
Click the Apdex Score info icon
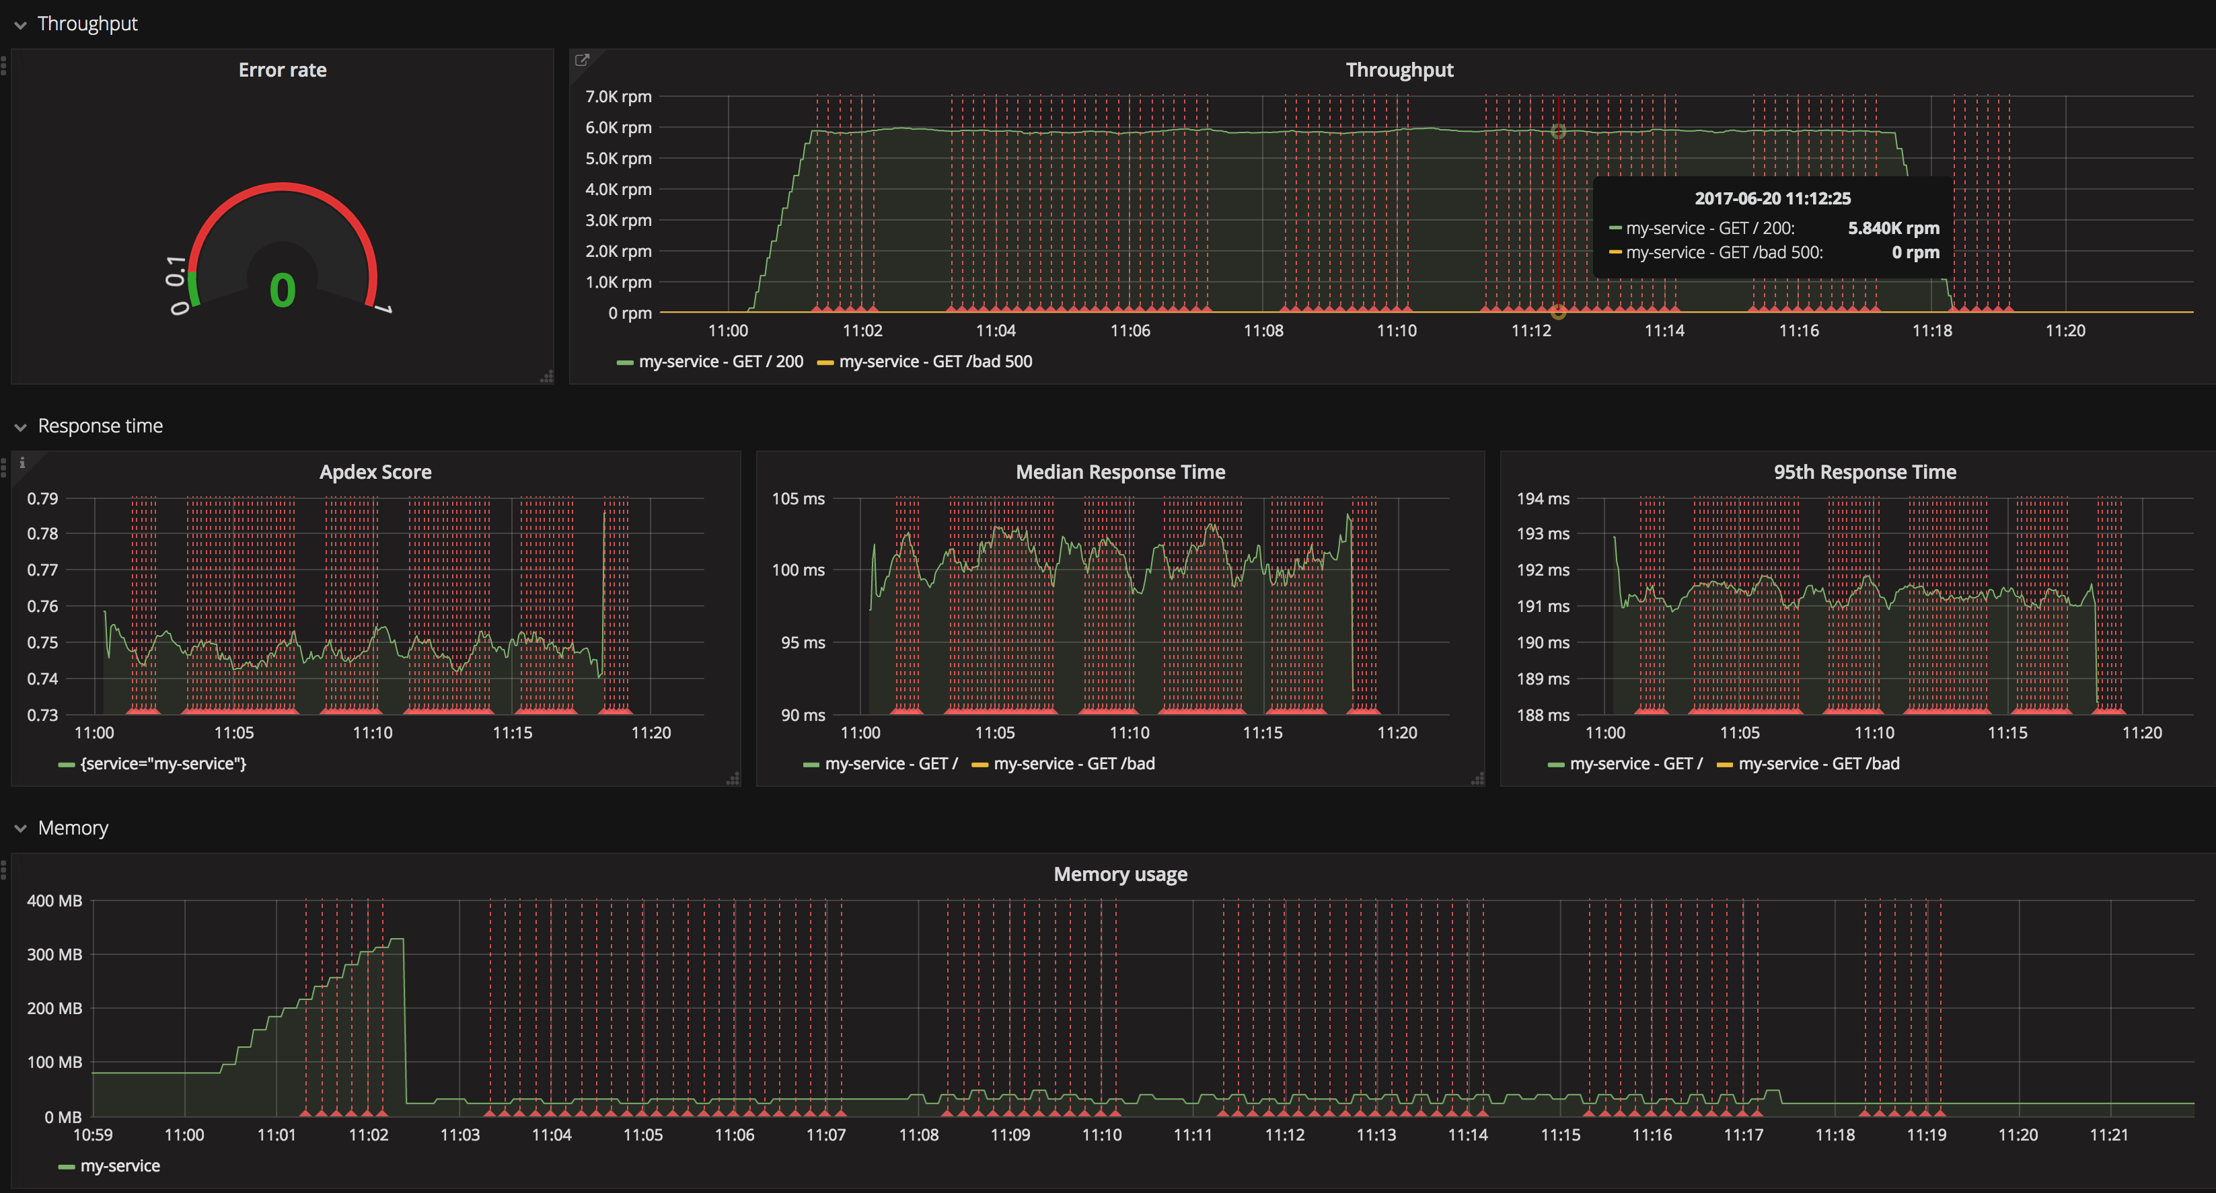click(x=22, y=462)
